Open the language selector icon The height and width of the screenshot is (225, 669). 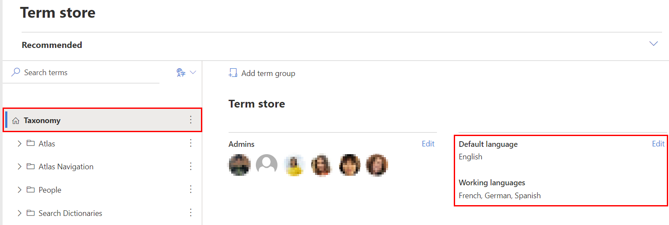181,73
